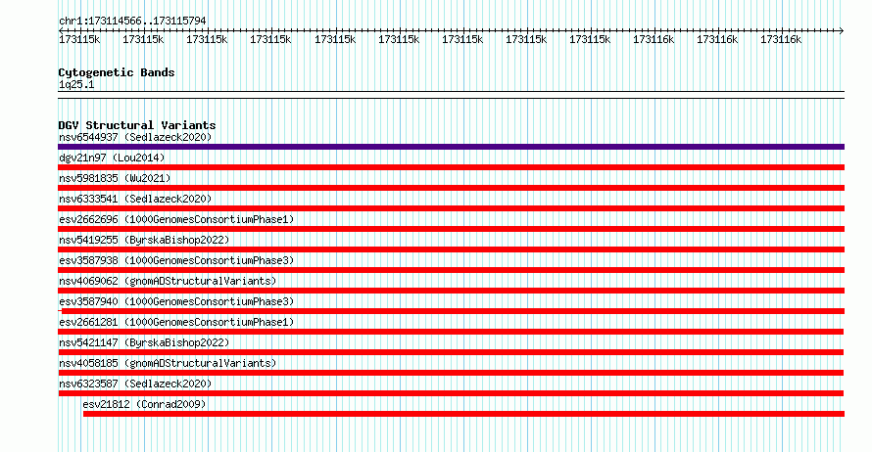Image resolution: width=872 pixels, height=452 pixels.
Task: Click the red bar beneath esv3587940
Action: click(451, 311)
